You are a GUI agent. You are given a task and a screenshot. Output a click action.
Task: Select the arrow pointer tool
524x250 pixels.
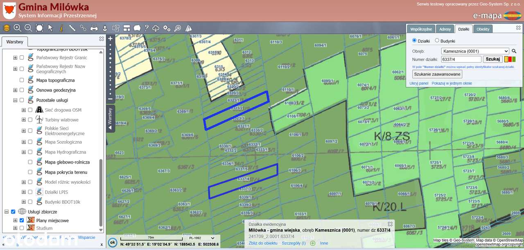(50, 28)
